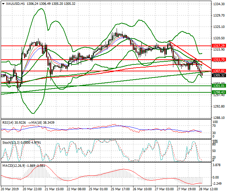Click the ->MA(18) 38.3439 label
The width and height of the screenshot is (227, 193).
click(x=41, y=123)
